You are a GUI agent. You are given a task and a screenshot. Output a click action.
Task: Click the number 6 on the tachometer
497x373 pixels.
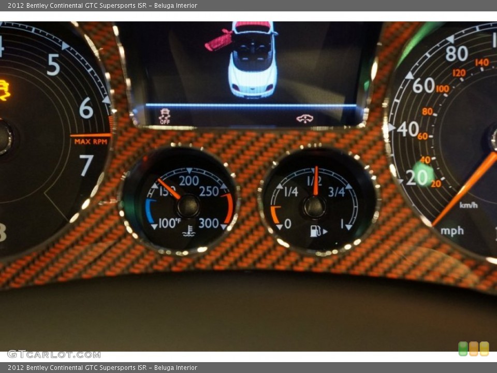tap(86, 108)
